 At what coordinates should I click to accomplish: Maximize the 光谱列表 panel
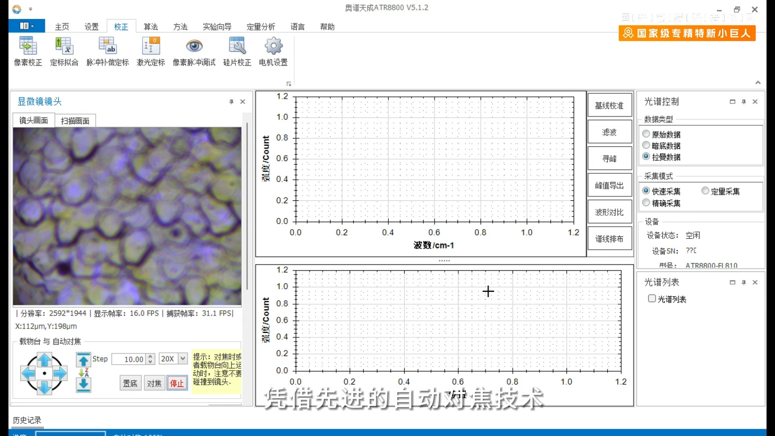click(732, 282)
